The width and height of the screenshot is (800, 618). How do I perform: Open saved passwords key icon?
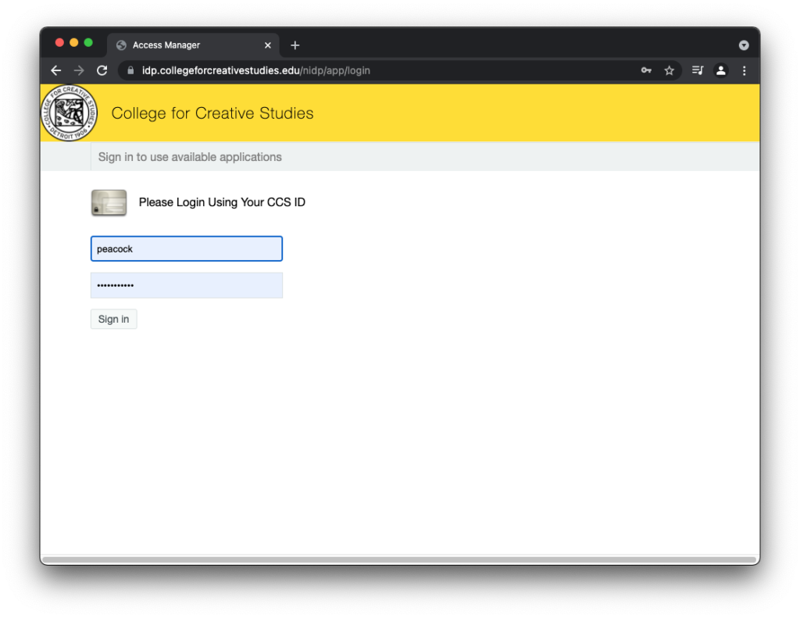pyautogui.click(x=646, y=70)
